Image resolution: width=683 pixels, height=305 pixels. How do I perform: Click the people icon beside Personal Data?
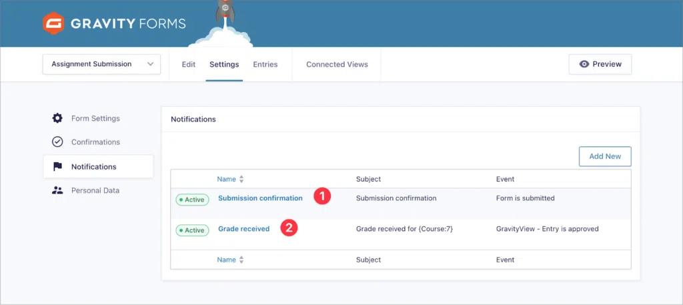tap(57, 190)
